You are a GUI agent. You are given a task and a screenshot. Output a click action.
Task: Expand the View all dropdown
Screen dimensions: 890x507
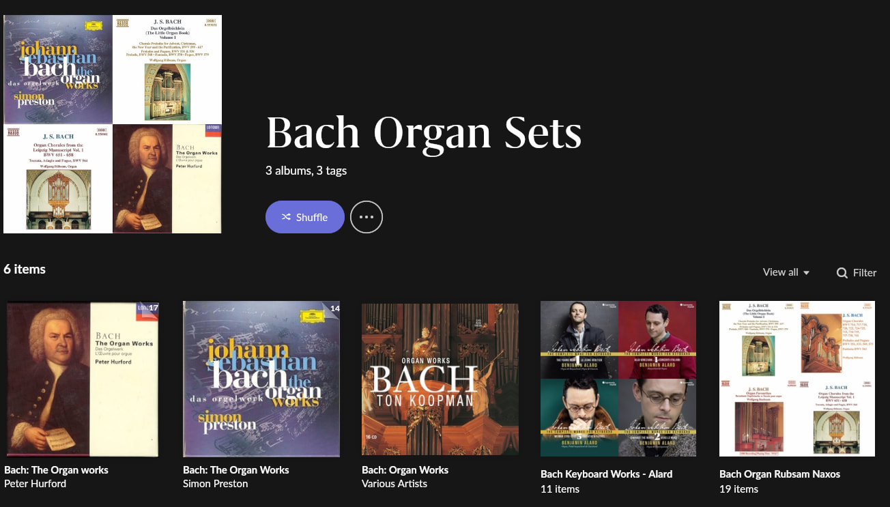click(786, 272)
